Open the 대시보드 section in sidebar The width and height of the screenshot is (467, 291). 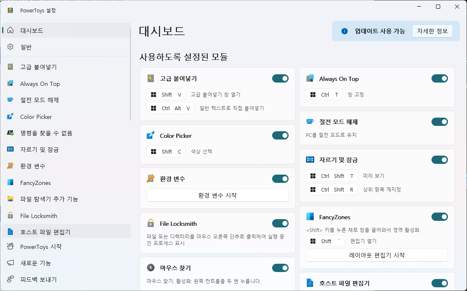pos(10,30)
